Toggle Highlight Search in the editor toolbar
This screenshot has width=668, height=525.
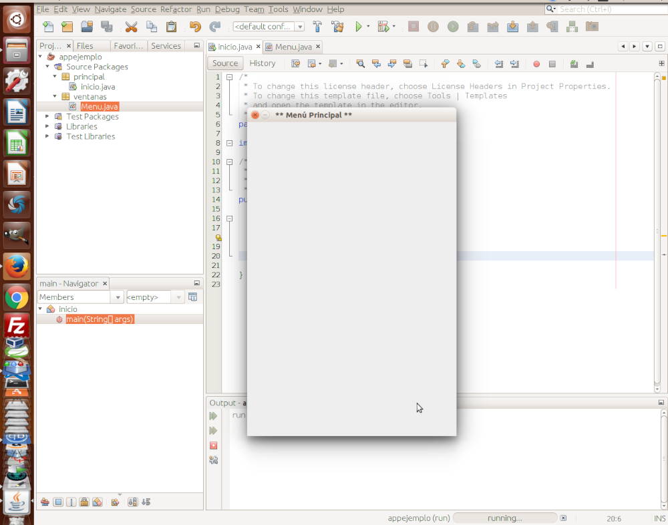408,63
